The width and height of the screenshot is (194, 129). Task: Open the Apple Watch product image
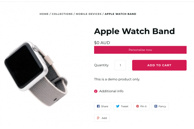tap(36, 74)
